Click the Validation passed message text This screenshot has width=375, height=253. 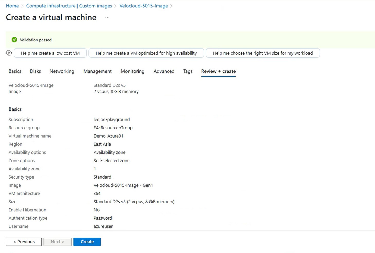(36, 40)
